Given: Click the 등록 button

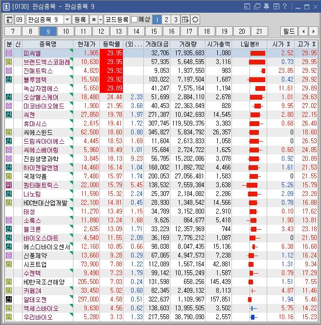Looking at the screenshot, I should tap(80, 20).
